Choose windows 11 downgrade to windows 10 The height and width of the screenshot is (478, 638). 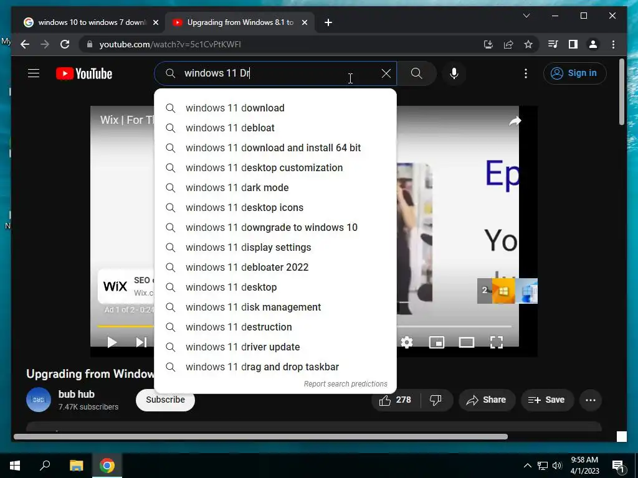coord(275,228)
